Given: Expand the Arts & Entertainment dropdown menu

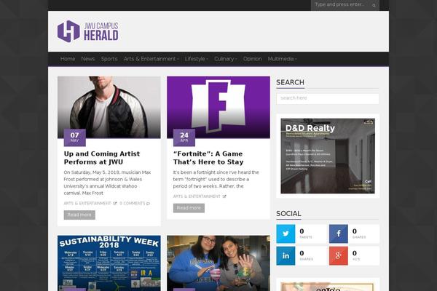Looking at the screenshot, I should tap(151, 59).
